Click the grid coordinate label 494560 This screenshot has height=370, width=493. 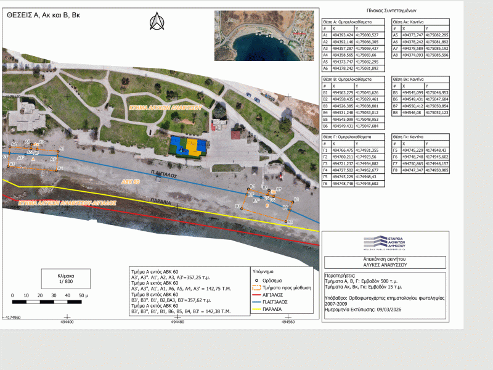pyautogui.click(x=288, y=322)
